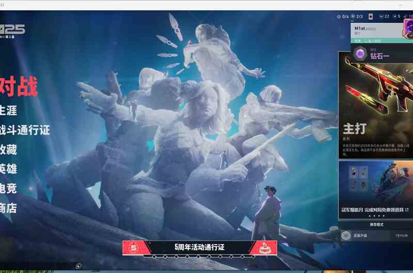
Task: Click the 钻石一 rank label
Action: pos(379,56)
